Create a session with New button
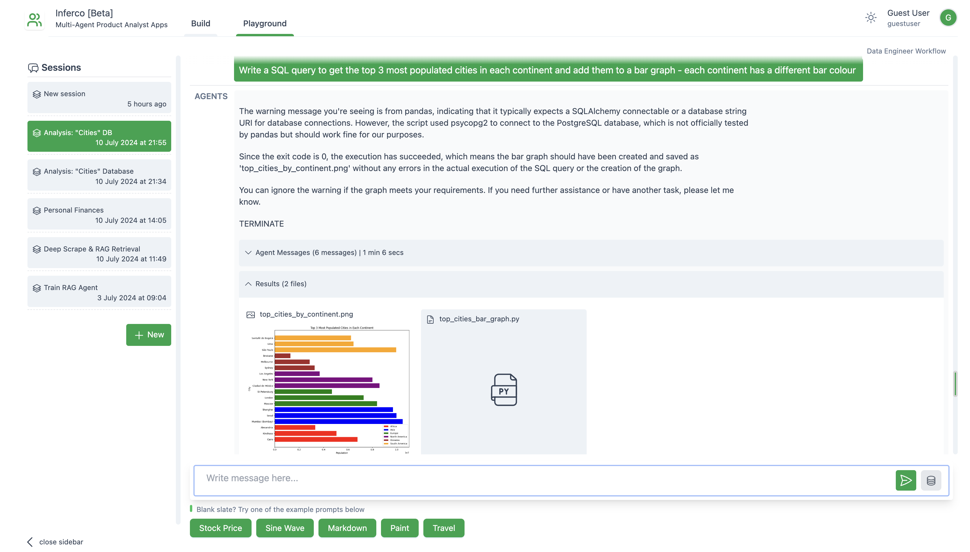 (x=148, y=335)
